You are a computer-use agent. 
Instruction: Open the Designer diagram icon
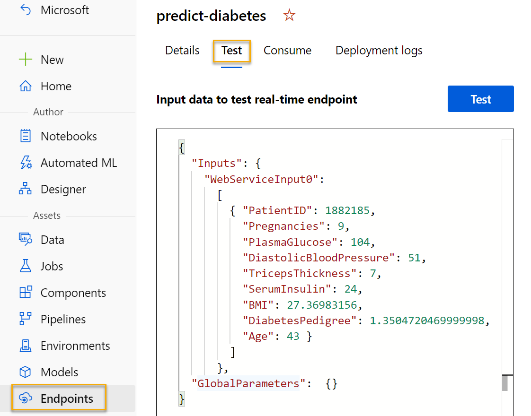25,190
